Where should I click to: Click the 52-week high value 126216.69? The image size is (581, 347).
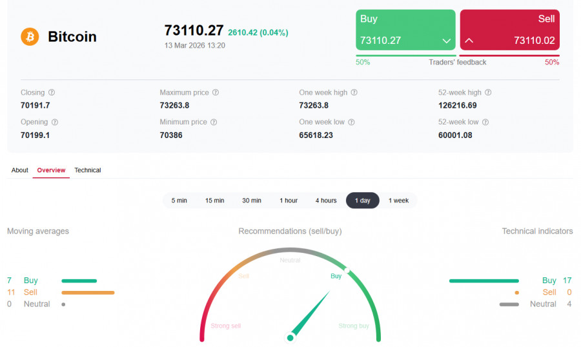458,106
